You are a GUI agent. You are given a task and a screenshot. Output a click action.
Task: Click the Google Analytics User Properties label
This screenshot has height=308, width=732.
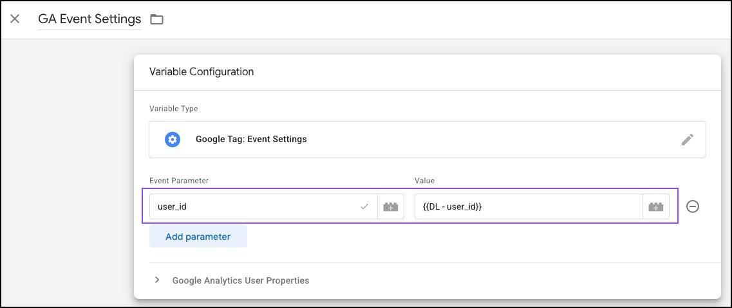pyautogui.click(x=240, y=280)
